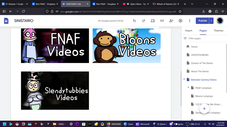This screenshot has height=127, width=227.
Task: Toggle the Firefox sidebar
Action: click(x=4, y=11)
